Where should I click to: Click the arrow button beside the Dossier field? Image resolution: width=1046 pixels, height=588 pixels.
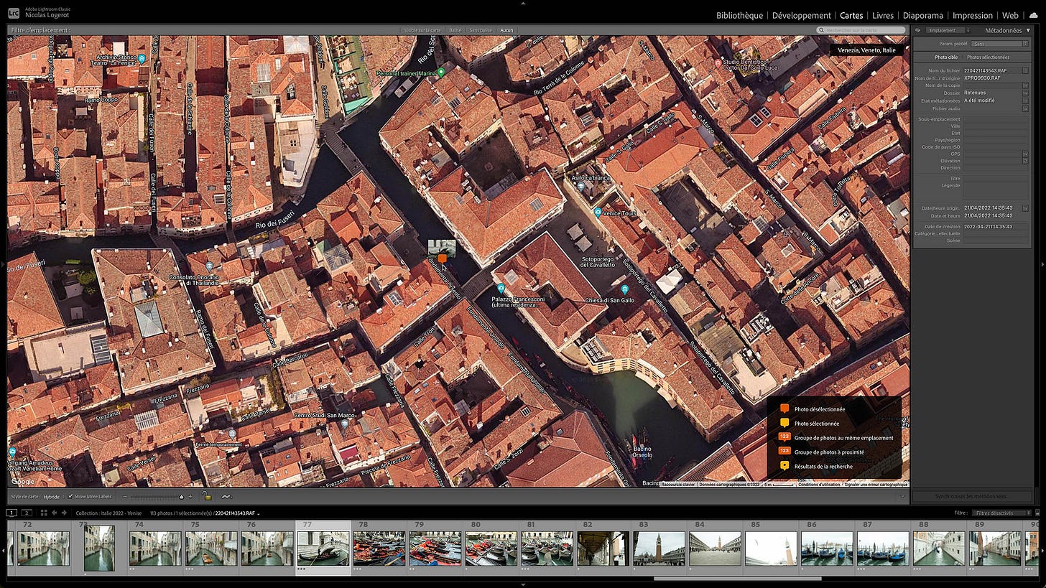click(1025, 93)
